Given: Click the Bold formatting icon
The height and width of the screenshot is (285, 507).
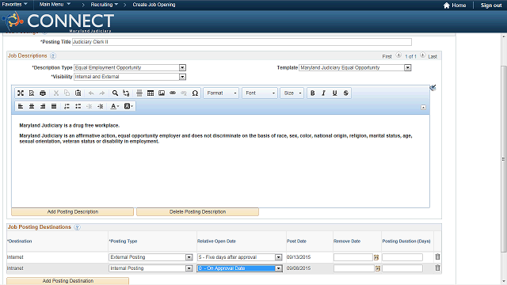Looking at the screenshot, I should (x=312, y=93).
